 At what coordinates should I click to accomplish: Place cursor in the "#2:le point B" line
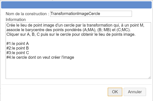pyautogui.click(x=18, y=48)
